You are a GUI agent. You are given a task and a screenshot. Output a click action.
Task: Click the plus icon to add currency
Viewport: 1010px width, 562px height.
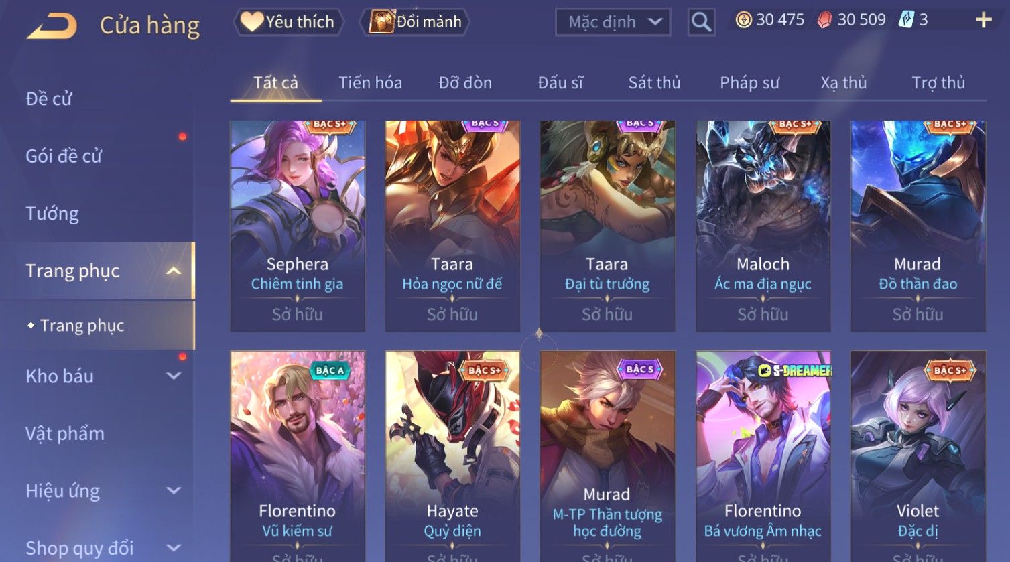(x=983, y=20)
